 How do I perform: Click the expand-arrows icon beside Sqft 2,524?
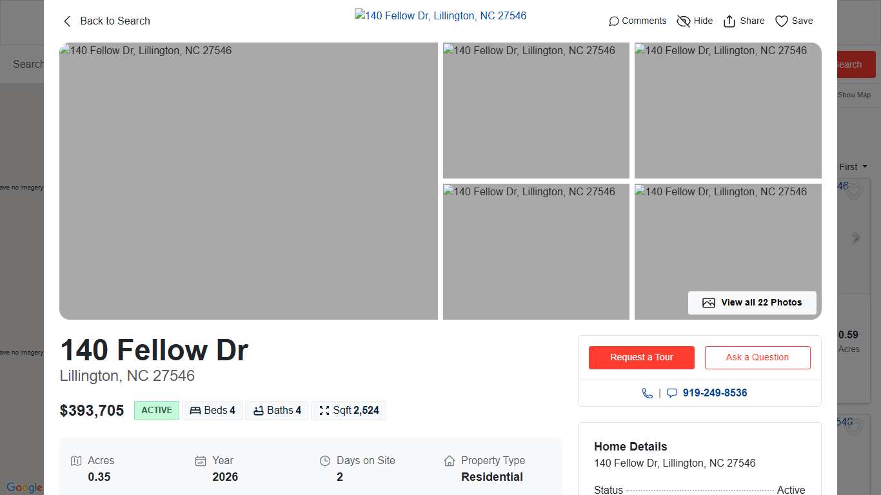(324, 410)
